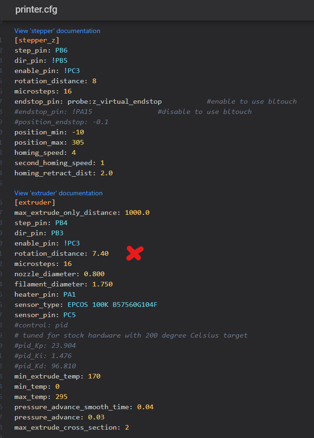Click the extruder rotation_distance value 7.40
Screen dimensions: 314x438
pyautogui.click(x=100, y=253)
